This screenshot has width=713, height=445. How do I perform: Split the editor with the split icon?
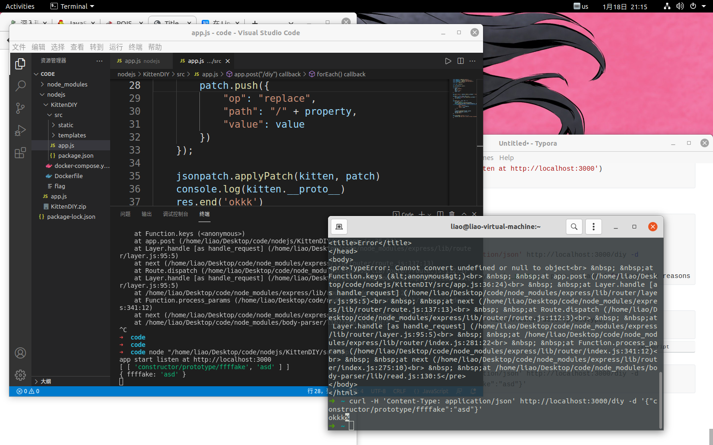460,61
